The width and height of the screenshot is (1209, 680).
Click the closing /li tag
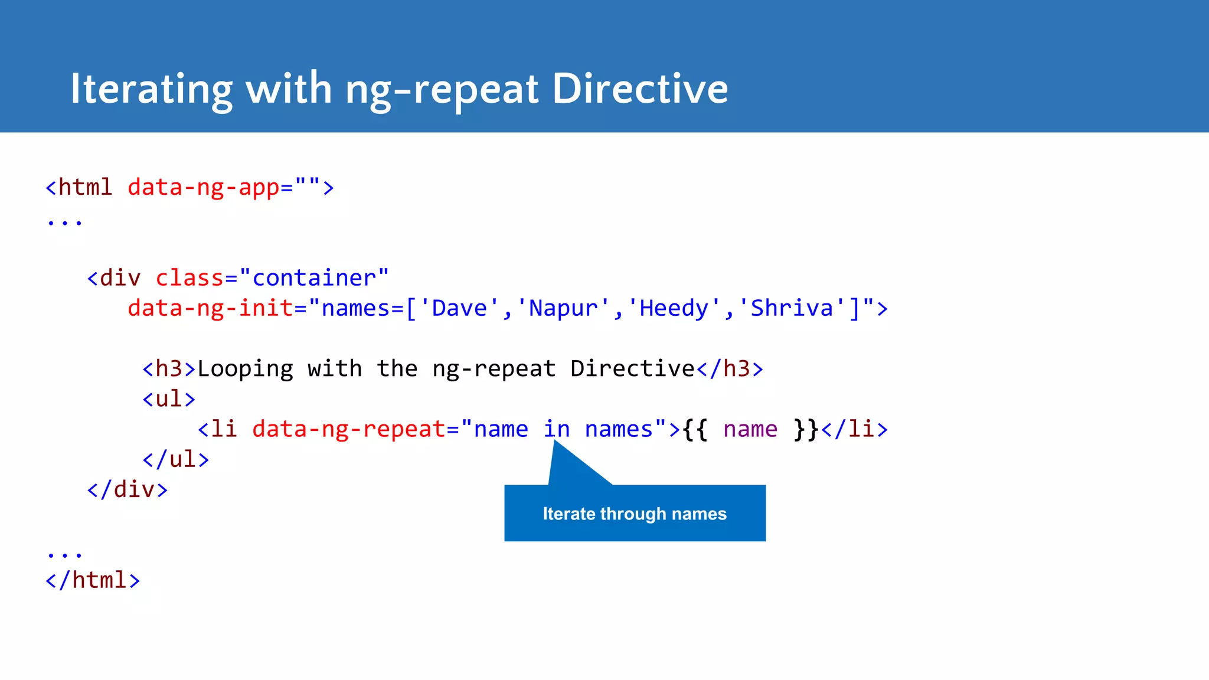[x=854, y=429]
